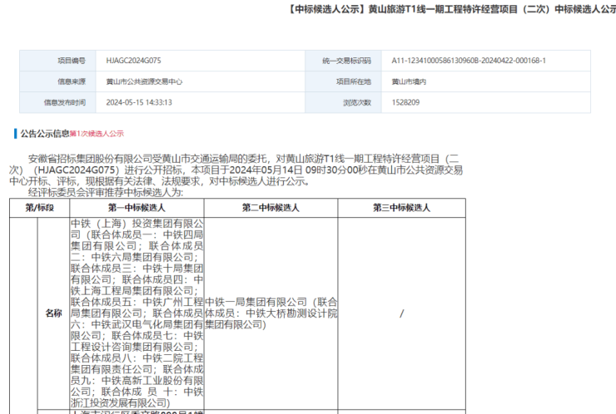Click the red 第1次候选人公示 tab

96,133
